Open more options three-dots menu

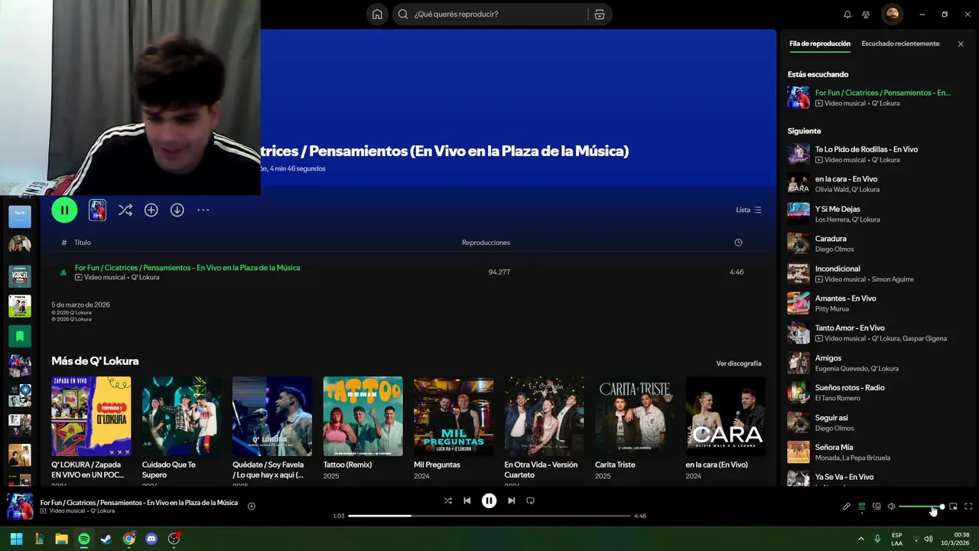coord(203,210)
